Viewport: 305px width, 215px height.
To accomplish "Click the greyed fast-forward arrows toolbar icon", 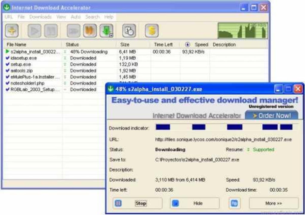I will (74, 31).
